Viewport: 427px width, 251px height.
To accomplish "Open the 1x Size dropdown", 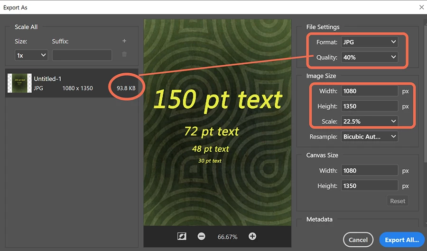I will click(31, 55).
